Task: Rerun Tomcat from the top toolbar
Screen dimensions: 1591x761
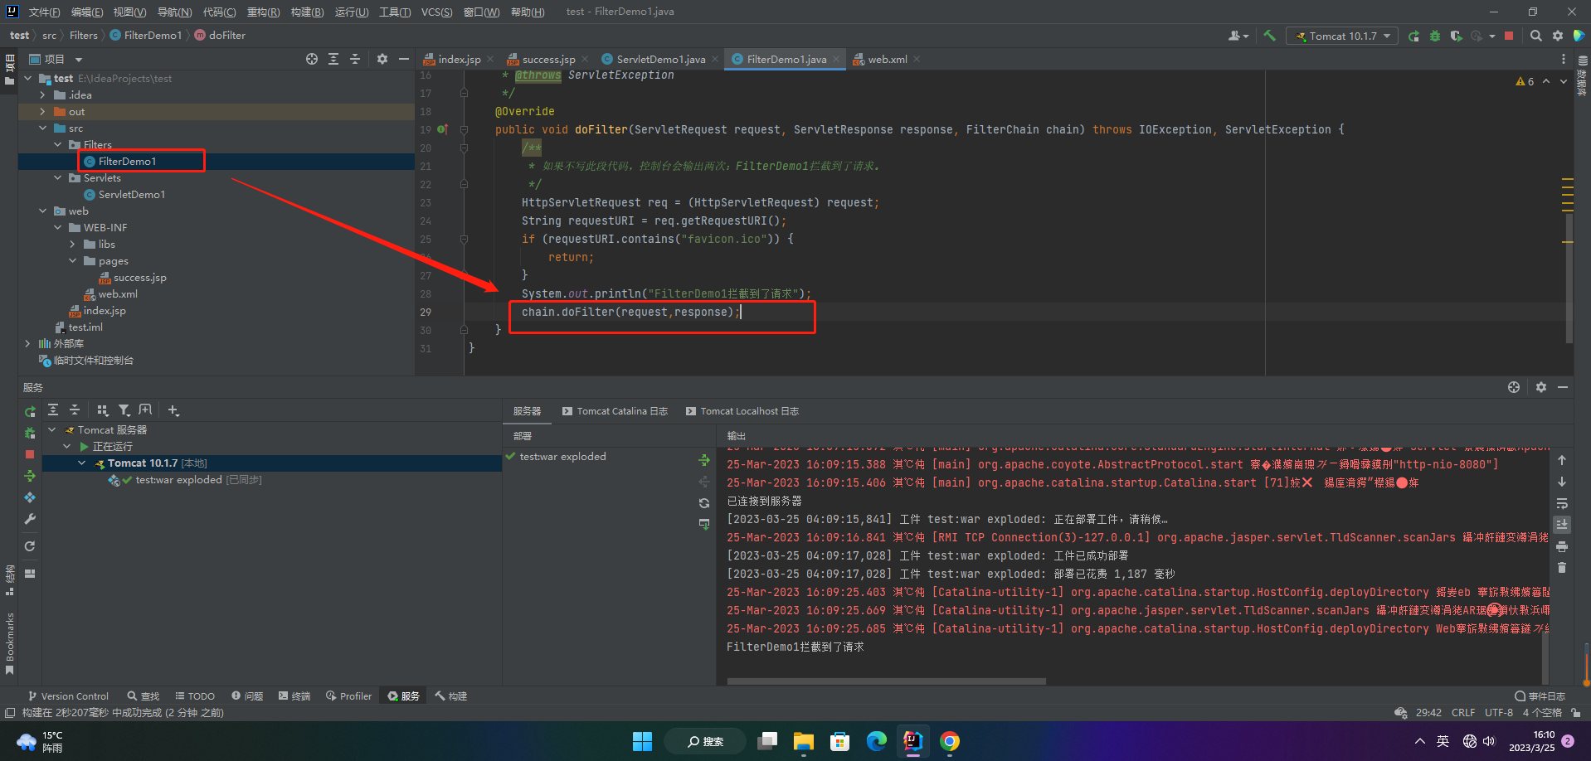Action: (1413, 36)
